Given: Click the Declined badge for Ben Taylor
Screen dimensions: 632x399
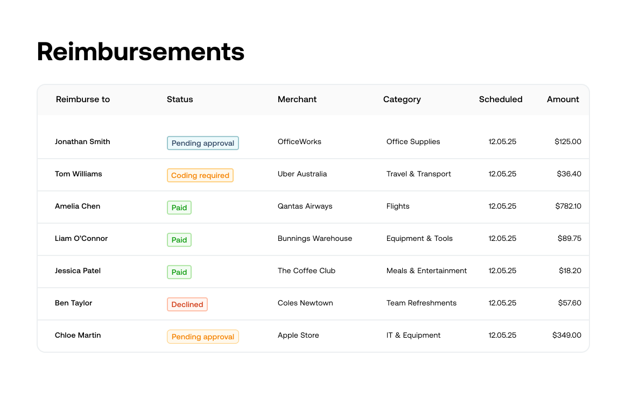Looking at the screenshot, I should 187,304.
